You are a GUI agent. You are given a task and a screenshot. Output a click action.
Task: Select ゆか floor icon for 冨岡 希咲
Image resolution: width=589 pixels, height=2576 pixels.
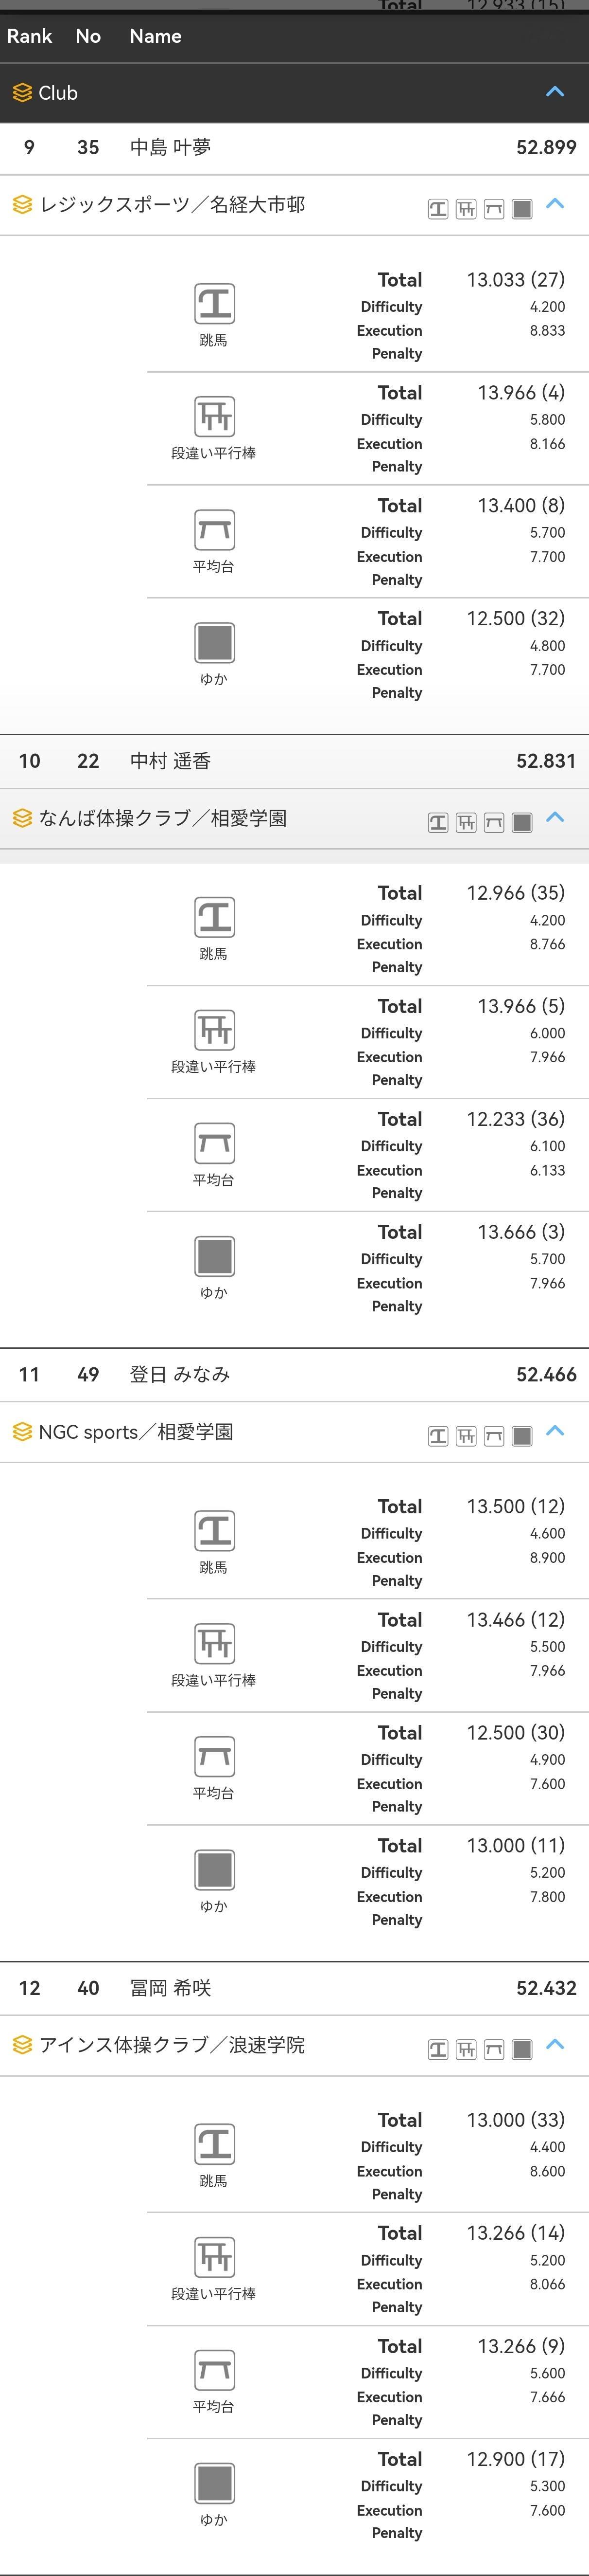point(215,2484)
